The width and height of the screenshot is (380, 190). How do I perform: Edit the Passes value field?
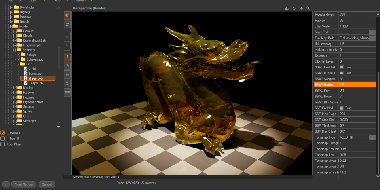tap(357, 20)
